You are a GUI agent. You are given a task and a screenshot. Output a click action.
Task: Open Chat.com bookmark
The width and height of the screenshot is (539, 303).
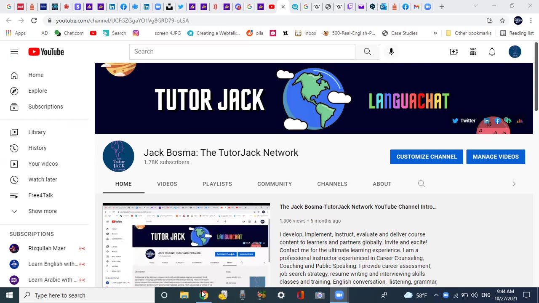(69, 33)
